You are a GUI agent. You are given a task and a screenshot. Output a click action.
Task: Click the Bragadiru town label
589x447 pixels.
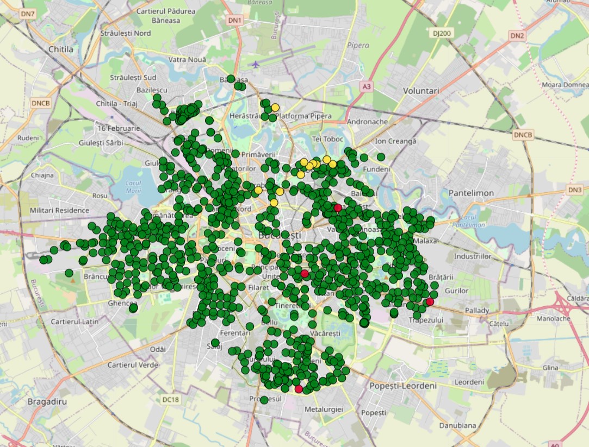click(x=47, y=402)
